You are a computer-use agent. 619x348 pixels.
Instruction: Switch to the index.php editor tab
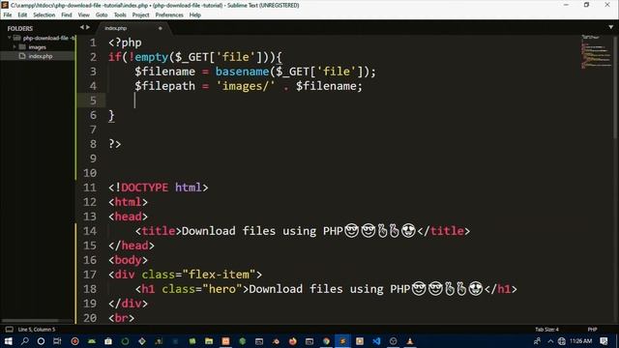tap(133, 28)
